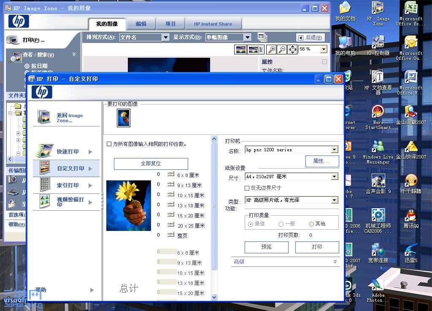Switch to HP Instant Share tab
This screenshot has height=311, width=432.
click(213, 24)
